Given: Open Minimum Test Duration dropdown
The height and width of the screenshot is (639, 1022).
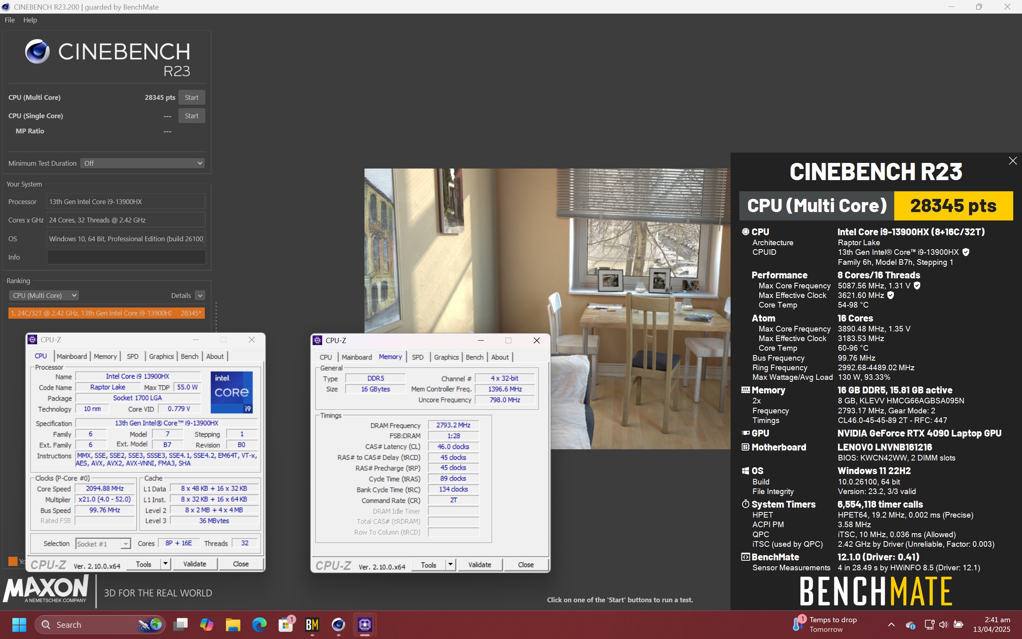Looking at the screenshot, I should tap(142, 163).
